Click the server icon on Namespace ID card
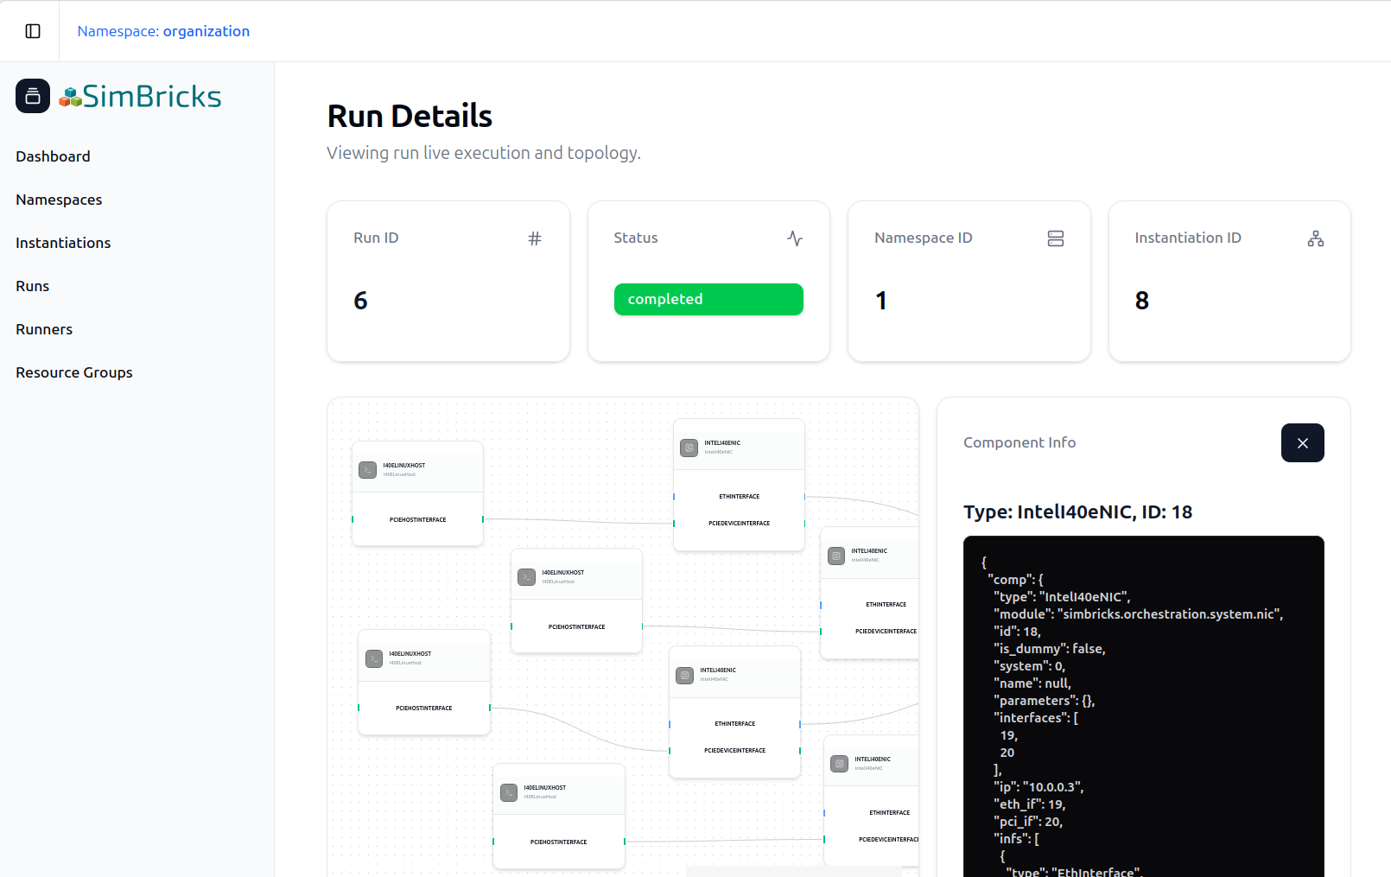The height and width of the screenshot is (877, 1391). click(x=1056, y=238)
